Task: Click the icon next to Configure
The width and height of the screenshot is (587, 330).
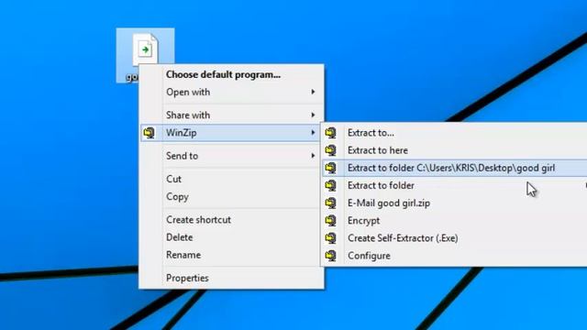Action: point(330,256)
